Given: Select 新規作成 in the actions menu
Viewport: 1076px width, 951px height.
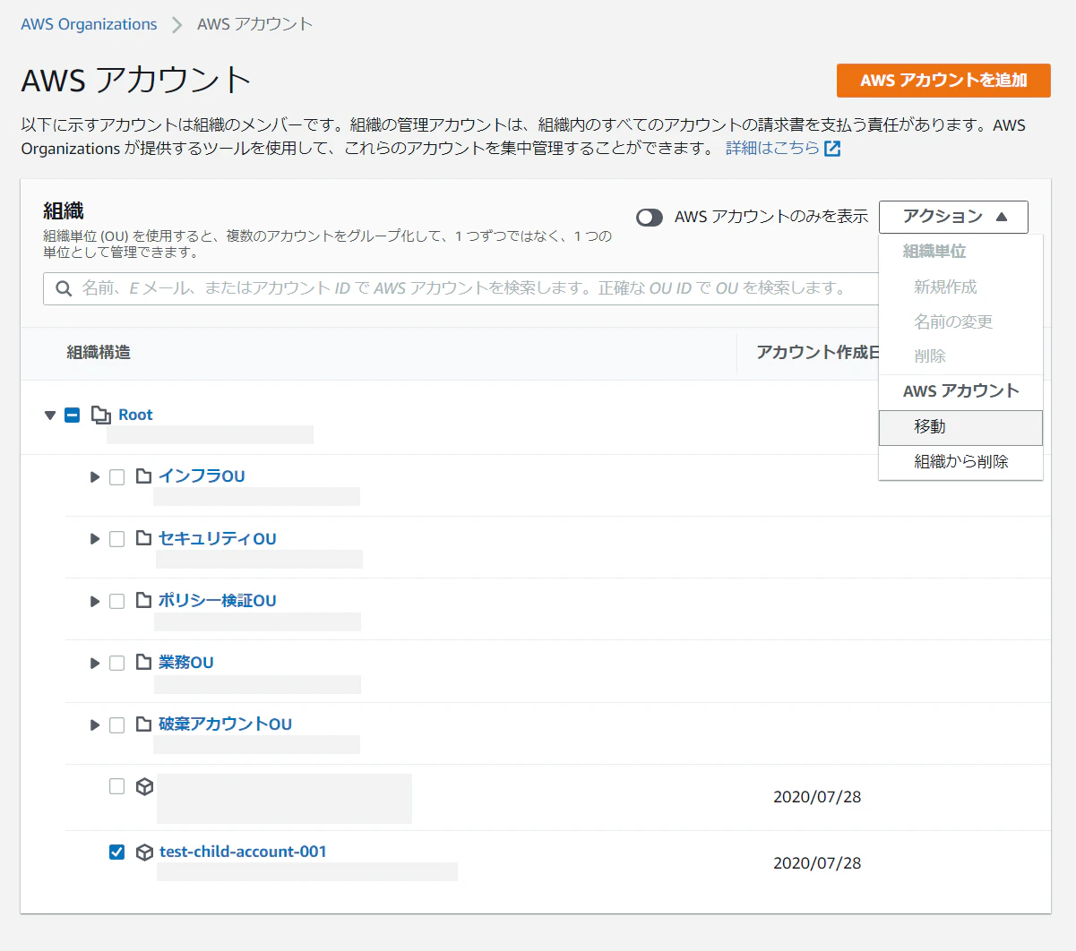Looking at the screenshot, I should [x=945, y=287].
